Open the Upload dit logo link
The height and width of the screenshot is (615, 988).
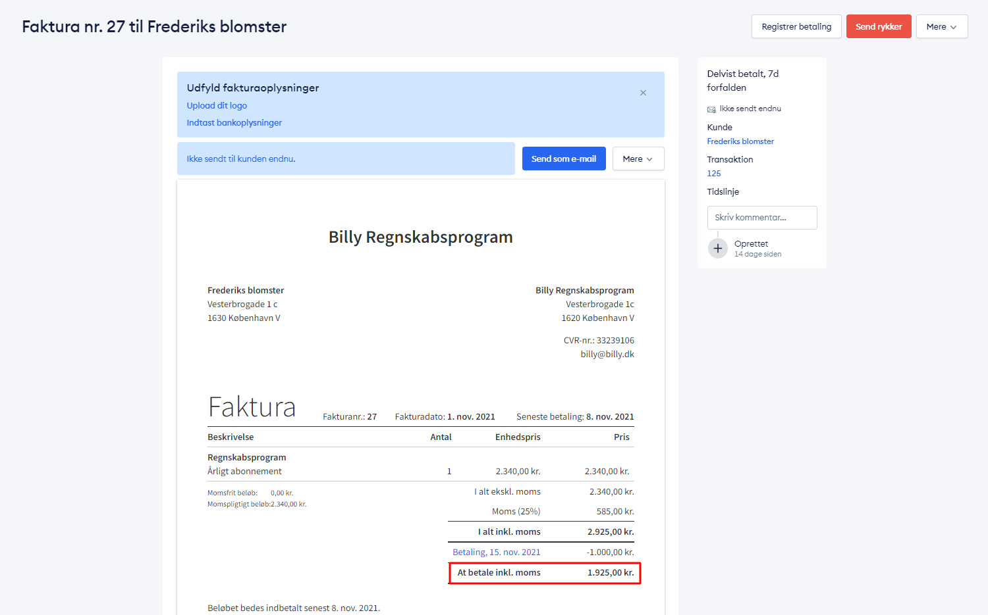(x=217, y=105)
